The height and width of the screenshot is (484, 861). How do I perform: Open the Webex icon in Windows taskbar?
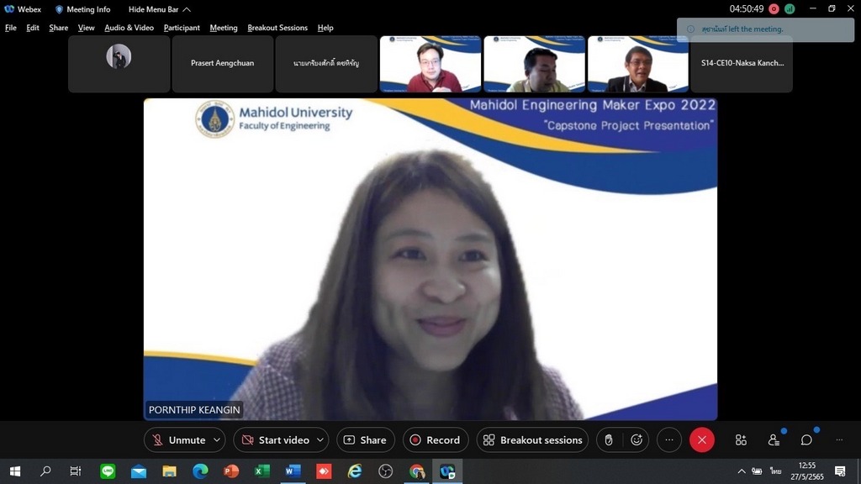pos(447,471)
